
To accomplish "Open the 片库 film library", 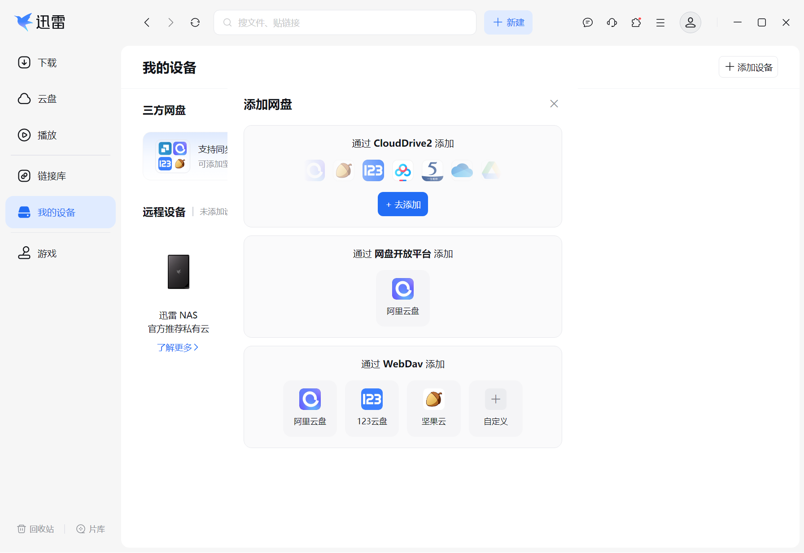I will 91,529.
